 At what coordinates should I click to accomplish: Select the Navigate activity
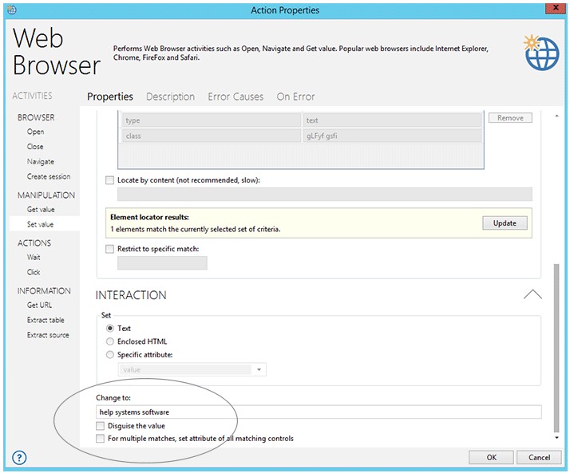(41, 162)
